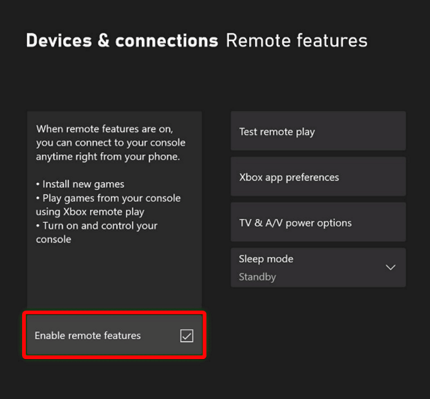Select the Standby value under Sleep mode
The image size is (430, 399).
pos(257,277)
